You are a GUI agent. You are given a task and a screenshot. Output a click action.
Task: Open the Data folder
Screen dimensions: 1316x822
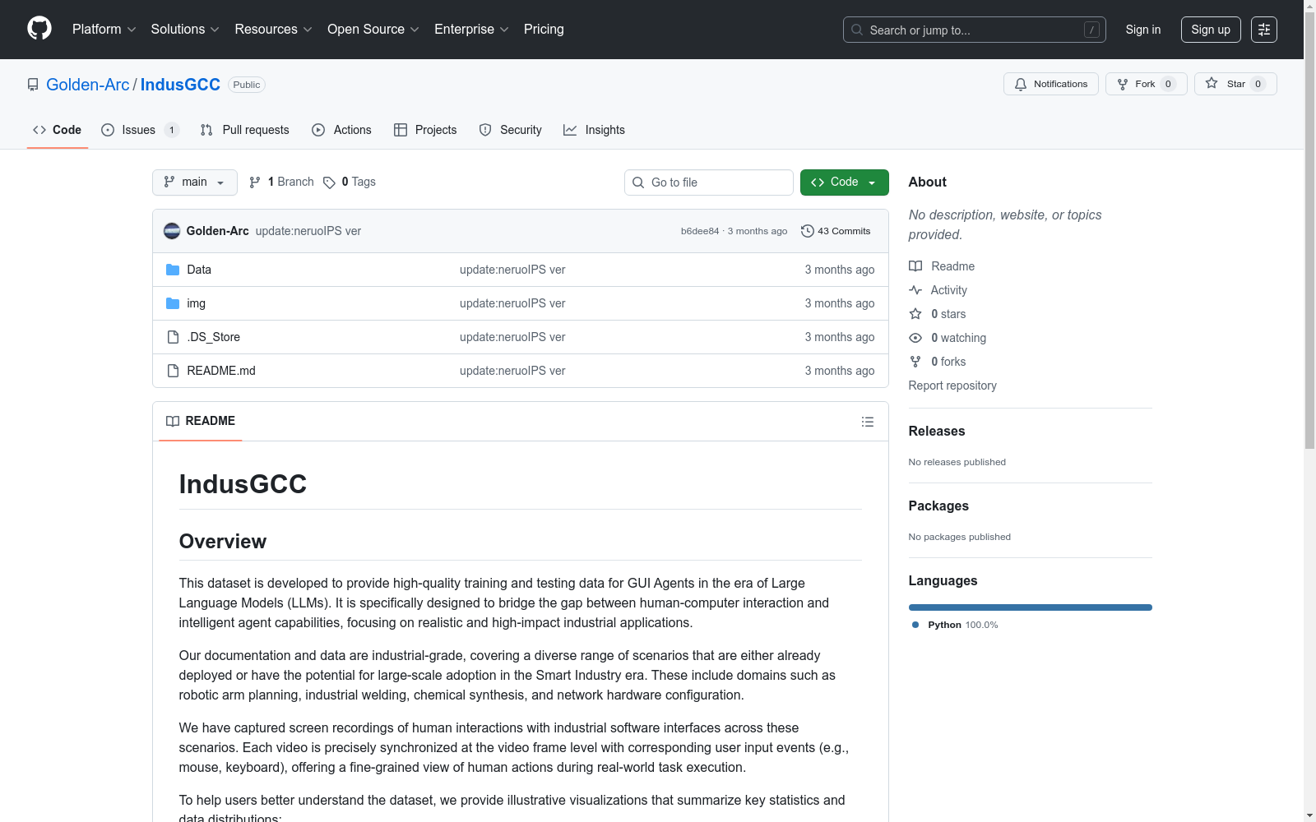pos(199,270)
